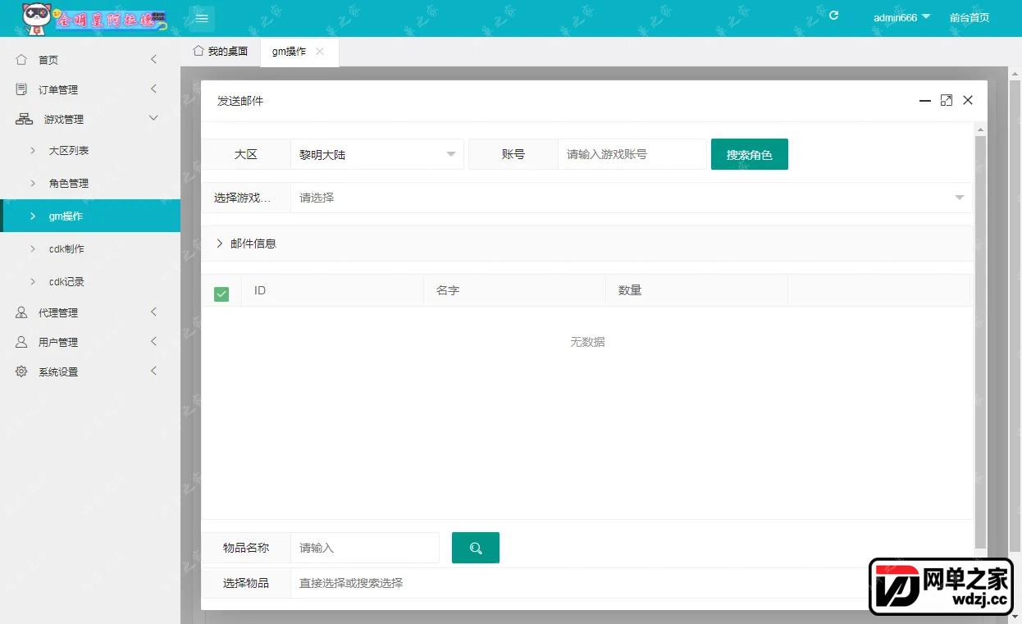Screen dimensions: 1022x624
Task: Click the 账号 game account input field
Action: pyautogui.click(x=632, y=154)
